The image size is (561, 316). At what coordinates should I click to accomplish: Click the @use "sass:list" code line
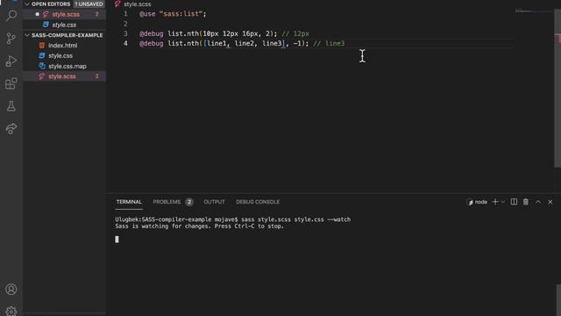tap(173, 14)
